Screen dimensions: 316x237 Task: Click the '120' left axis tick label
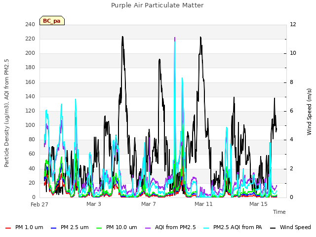tap(30, 111)
